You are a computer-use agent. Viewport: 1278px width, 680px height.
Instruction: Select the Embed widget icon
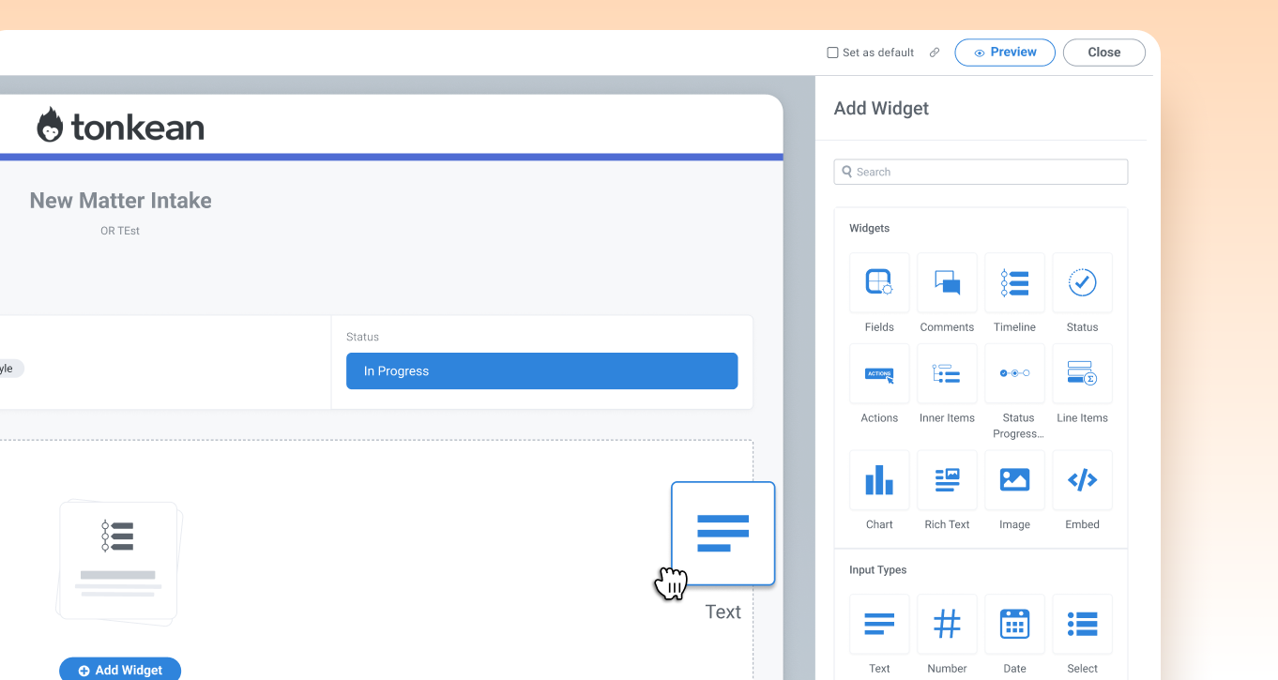1082,479
